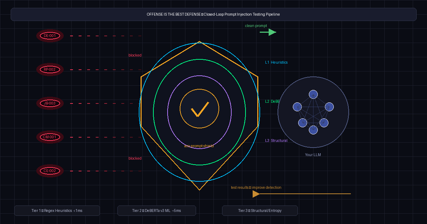Click the Tier 1 Regex Heuristics box
This screenshot has height=224, width=427.
point(57,210)
